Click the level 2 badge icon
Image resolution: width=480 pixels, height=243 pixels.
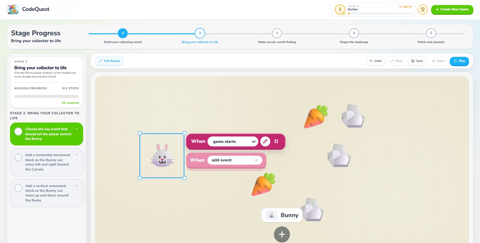[x=340, y=9]
